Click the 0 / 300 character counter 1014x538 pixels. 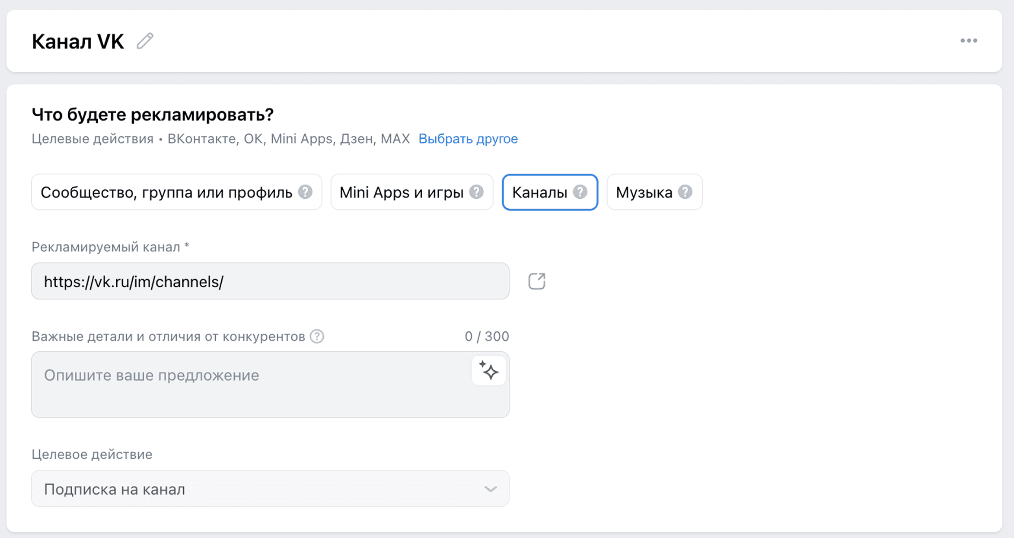click(x=487, y=336)
